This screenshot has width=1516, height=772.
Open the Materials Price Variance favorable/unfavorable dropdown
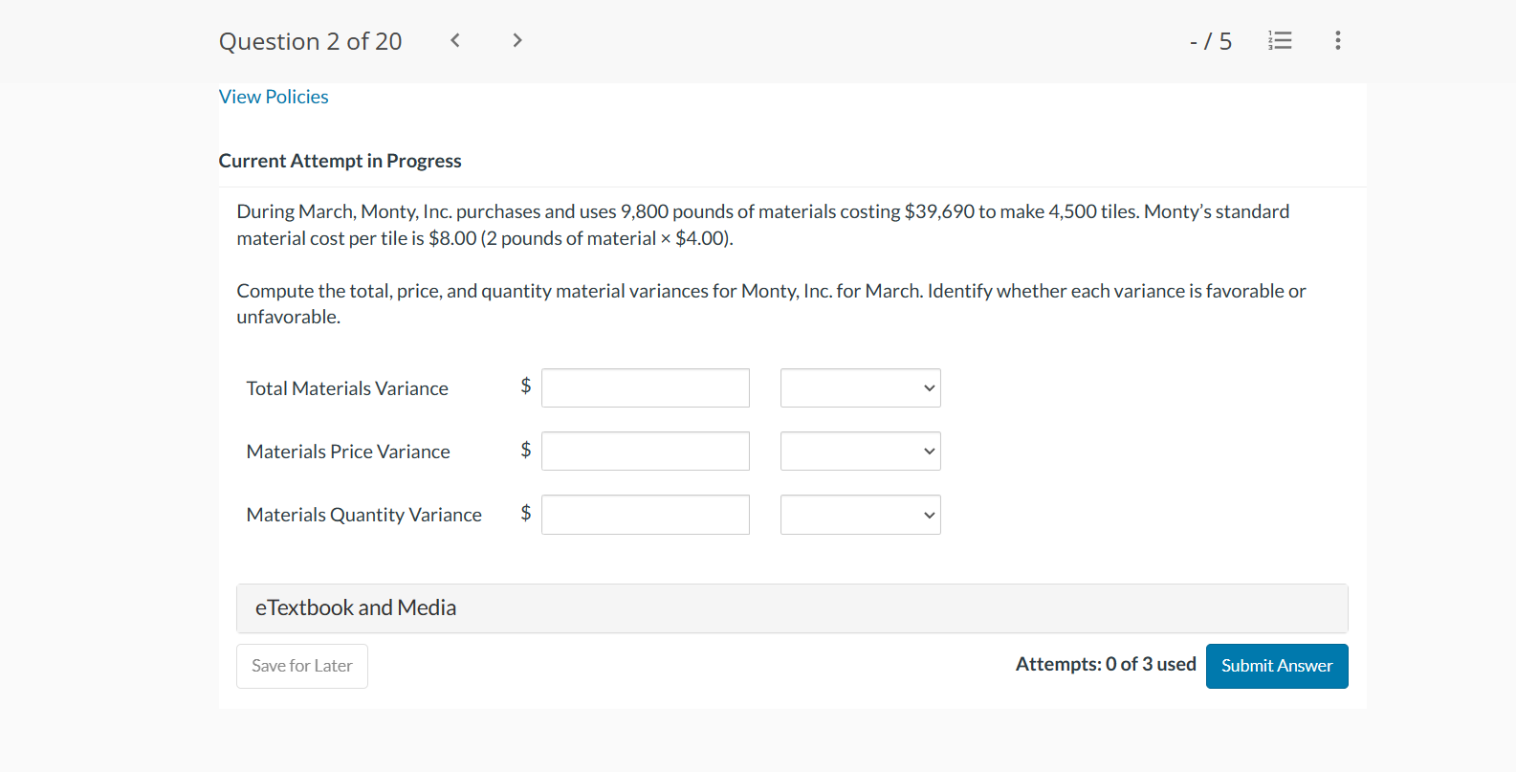pos(861,452)
